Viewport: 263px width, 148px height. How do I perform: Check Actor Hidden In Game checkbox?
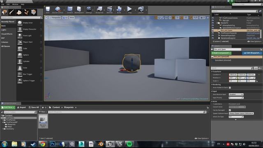point(230,88)
